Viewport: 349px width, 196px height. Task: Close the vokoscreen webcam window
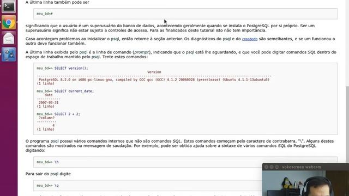click(x=267, y=167)
